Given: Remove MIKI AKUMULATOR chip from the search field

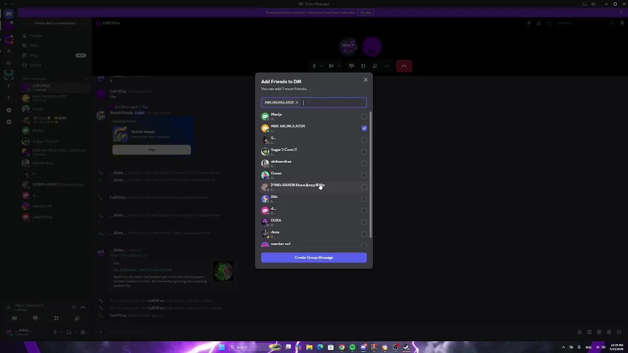Looking at the screenshot, I should coord(296,102).
